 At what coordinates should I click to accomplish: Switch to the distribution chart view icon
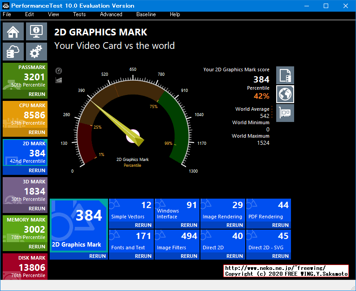pos(58,80)
